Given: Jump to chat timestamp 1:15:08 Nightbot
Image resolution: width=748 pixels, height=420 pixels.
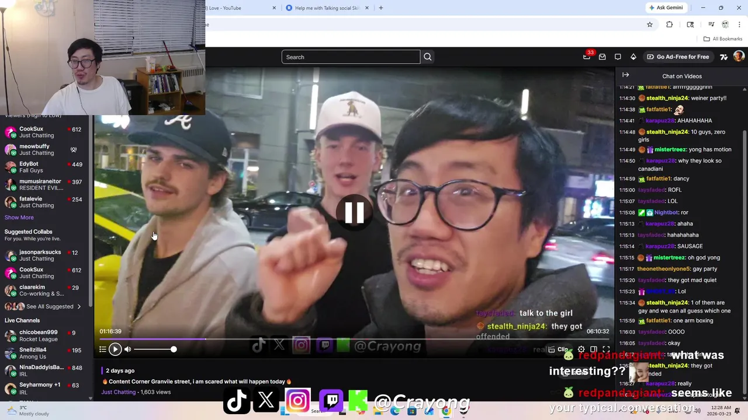Looking at the screenshot, I should [627, 212].
